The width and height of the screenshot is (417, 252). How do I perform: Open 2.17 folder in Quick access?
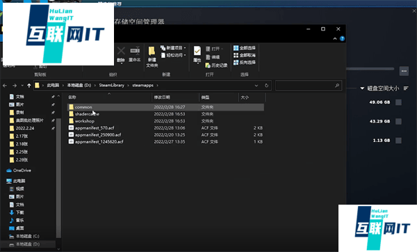[19, 136]
